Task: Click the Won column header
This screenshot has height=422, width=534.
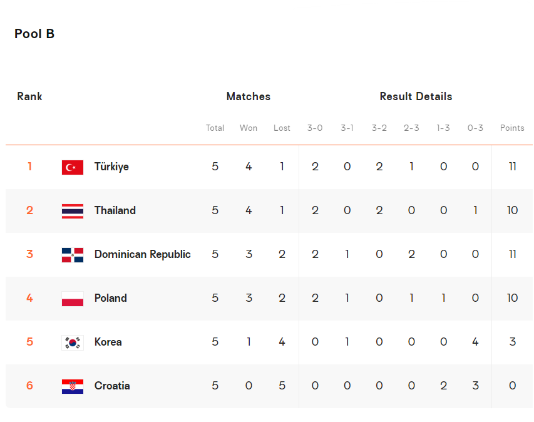Action: [x=249, y=128]
